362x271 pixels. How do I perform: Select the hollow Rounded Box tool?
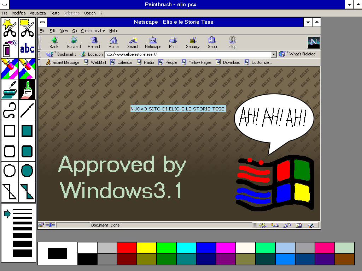pyautogui.click(x=10, y=151)
